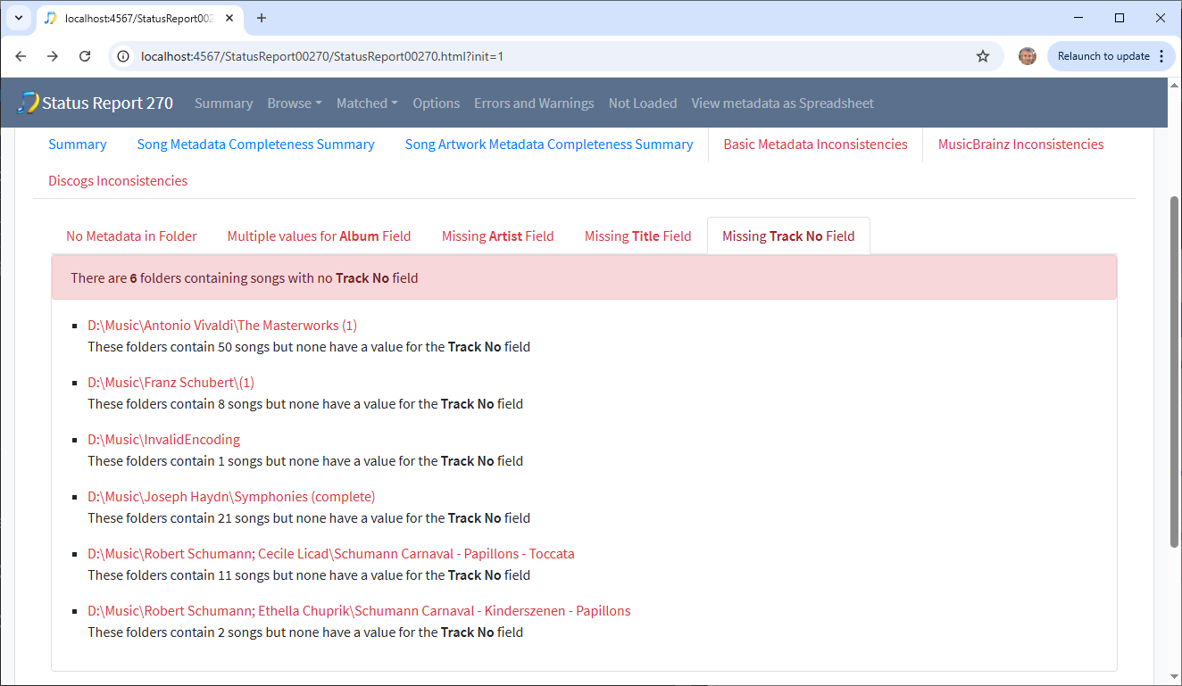Select the MusicBrainz Inconsistencies tab
This screenshot has width=1182, height=686.
[1020, 145]
